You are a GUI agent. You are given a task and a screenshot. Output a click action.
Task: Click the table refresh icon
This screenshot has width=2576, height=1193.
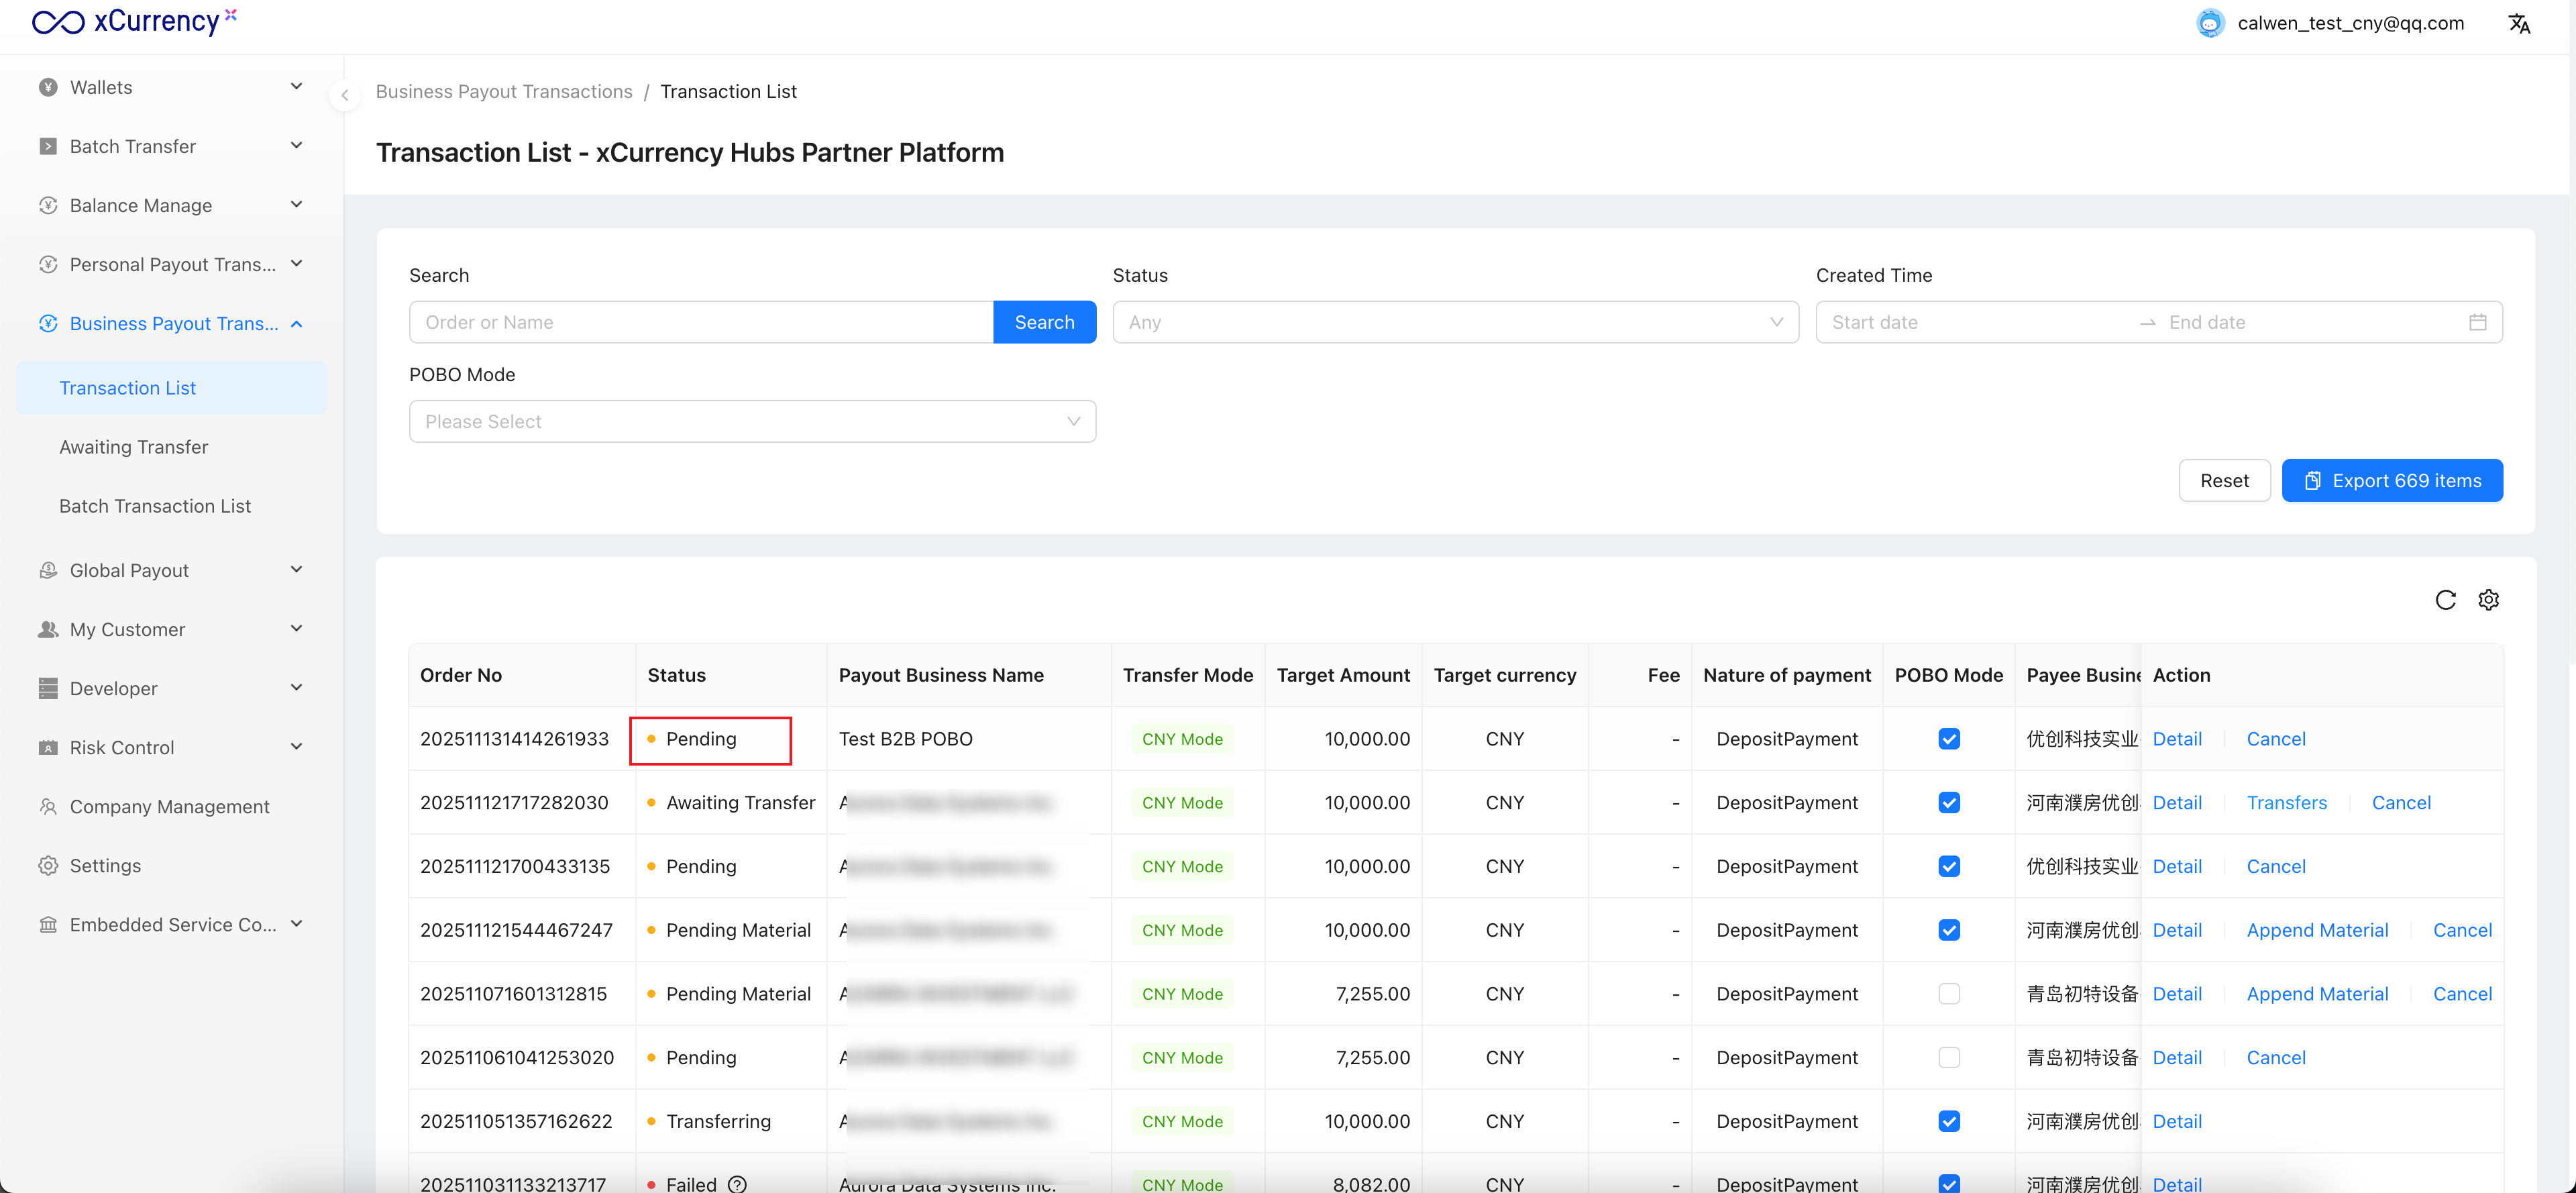tap(2445, 599)
